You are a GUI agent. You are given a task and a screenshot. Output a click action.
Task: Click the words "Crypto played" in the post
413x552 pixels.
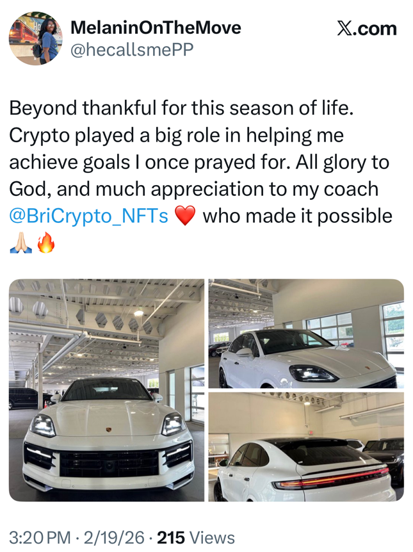pyautogui.click(x=68, y=136)
